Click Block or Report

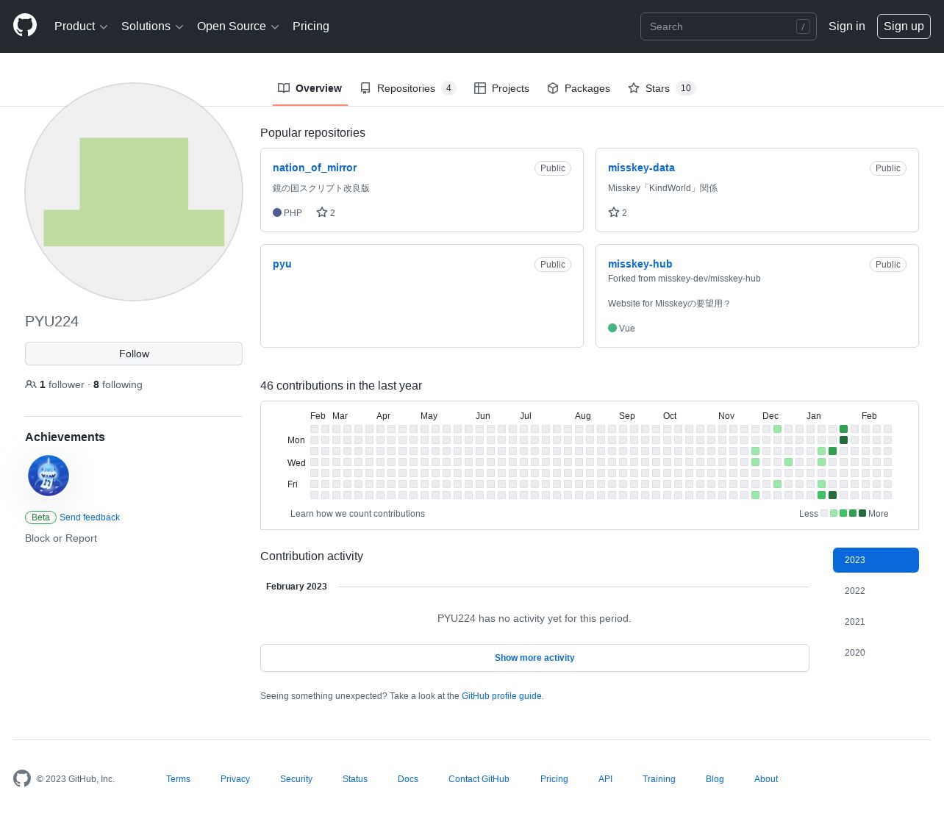pos(61,538)
